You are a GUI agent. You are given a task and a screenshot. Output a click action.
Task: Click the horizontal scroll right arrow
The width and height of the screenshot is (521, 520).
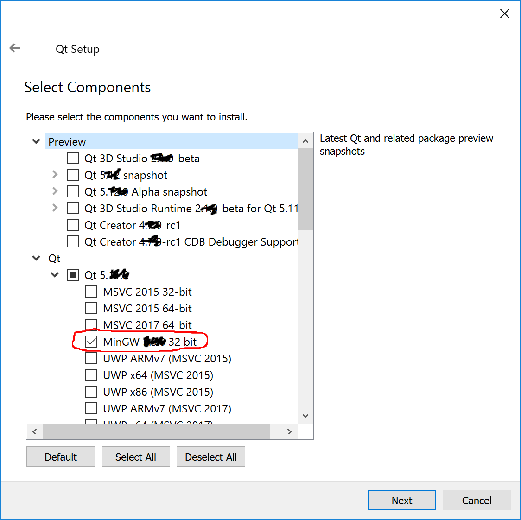[289, 431]
